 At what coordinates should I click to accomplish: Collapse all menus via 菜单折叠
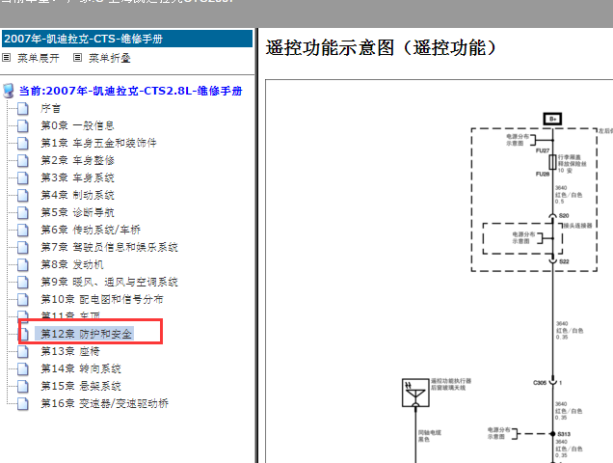pos(110,58)
